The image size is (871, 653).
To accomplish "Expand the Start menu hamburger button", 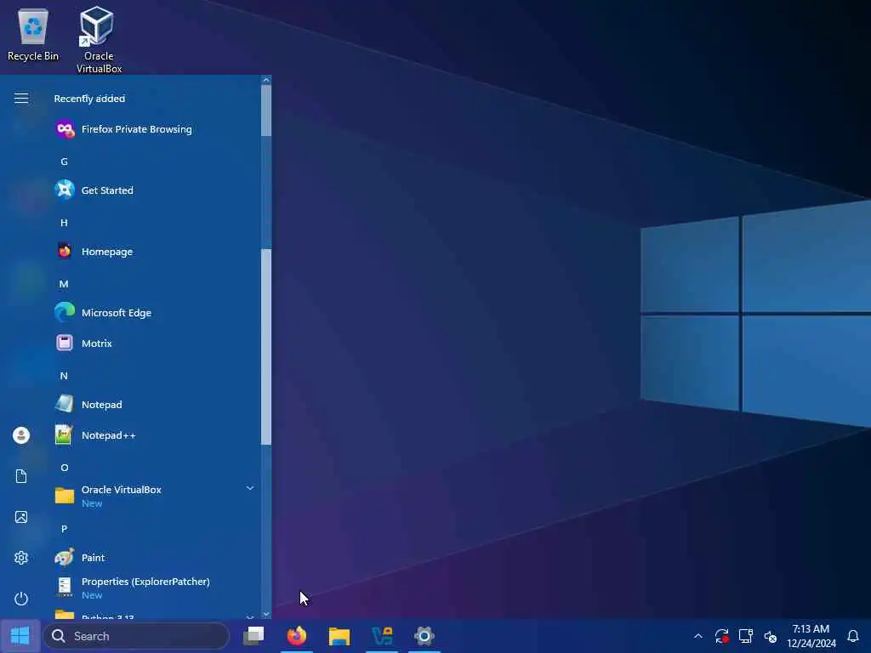I will tap(21, 99).
